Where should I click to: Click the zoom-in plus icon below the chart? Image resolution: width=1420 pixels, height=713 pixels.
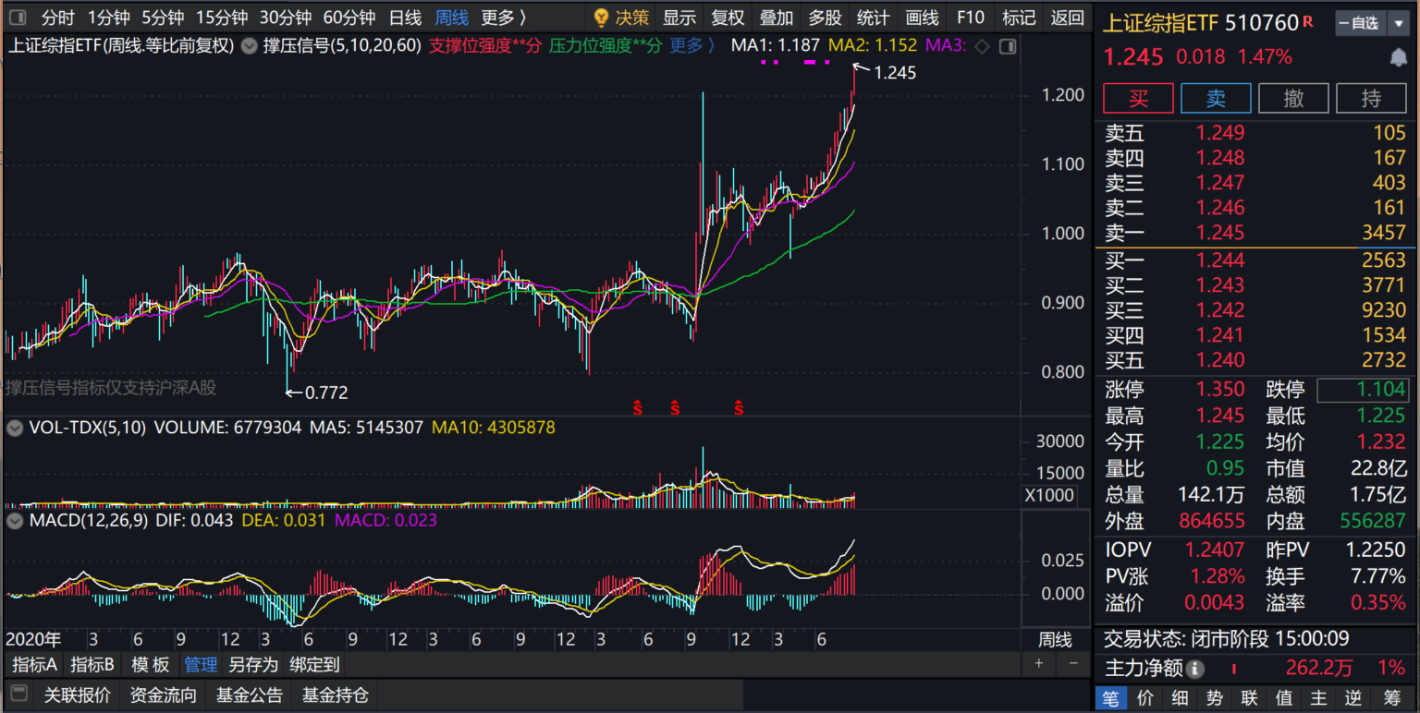pyautogui.click(x=1039, y=664)
